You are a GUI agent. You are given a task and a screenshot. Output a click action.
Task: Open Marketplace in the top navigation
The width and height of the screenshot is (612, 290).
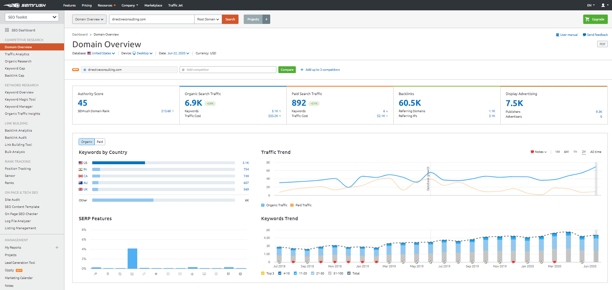tap(153, 5)
